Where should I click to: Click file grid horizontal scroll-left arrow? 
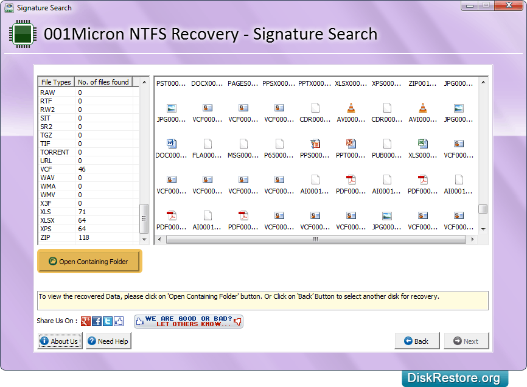coord(159,239)
